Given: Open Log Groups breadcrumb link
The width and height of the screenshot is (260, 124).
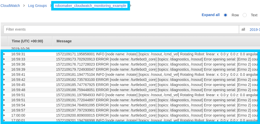Looking at the screenshot, I should pyautogui.click(x=37, y=6).
